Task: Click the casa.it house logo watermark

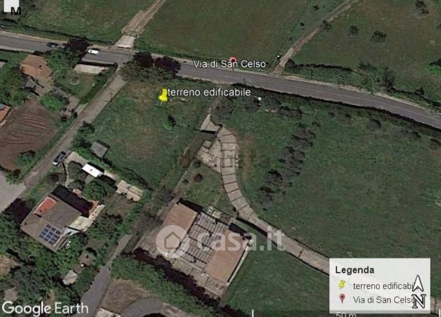Action: [173, 241]
